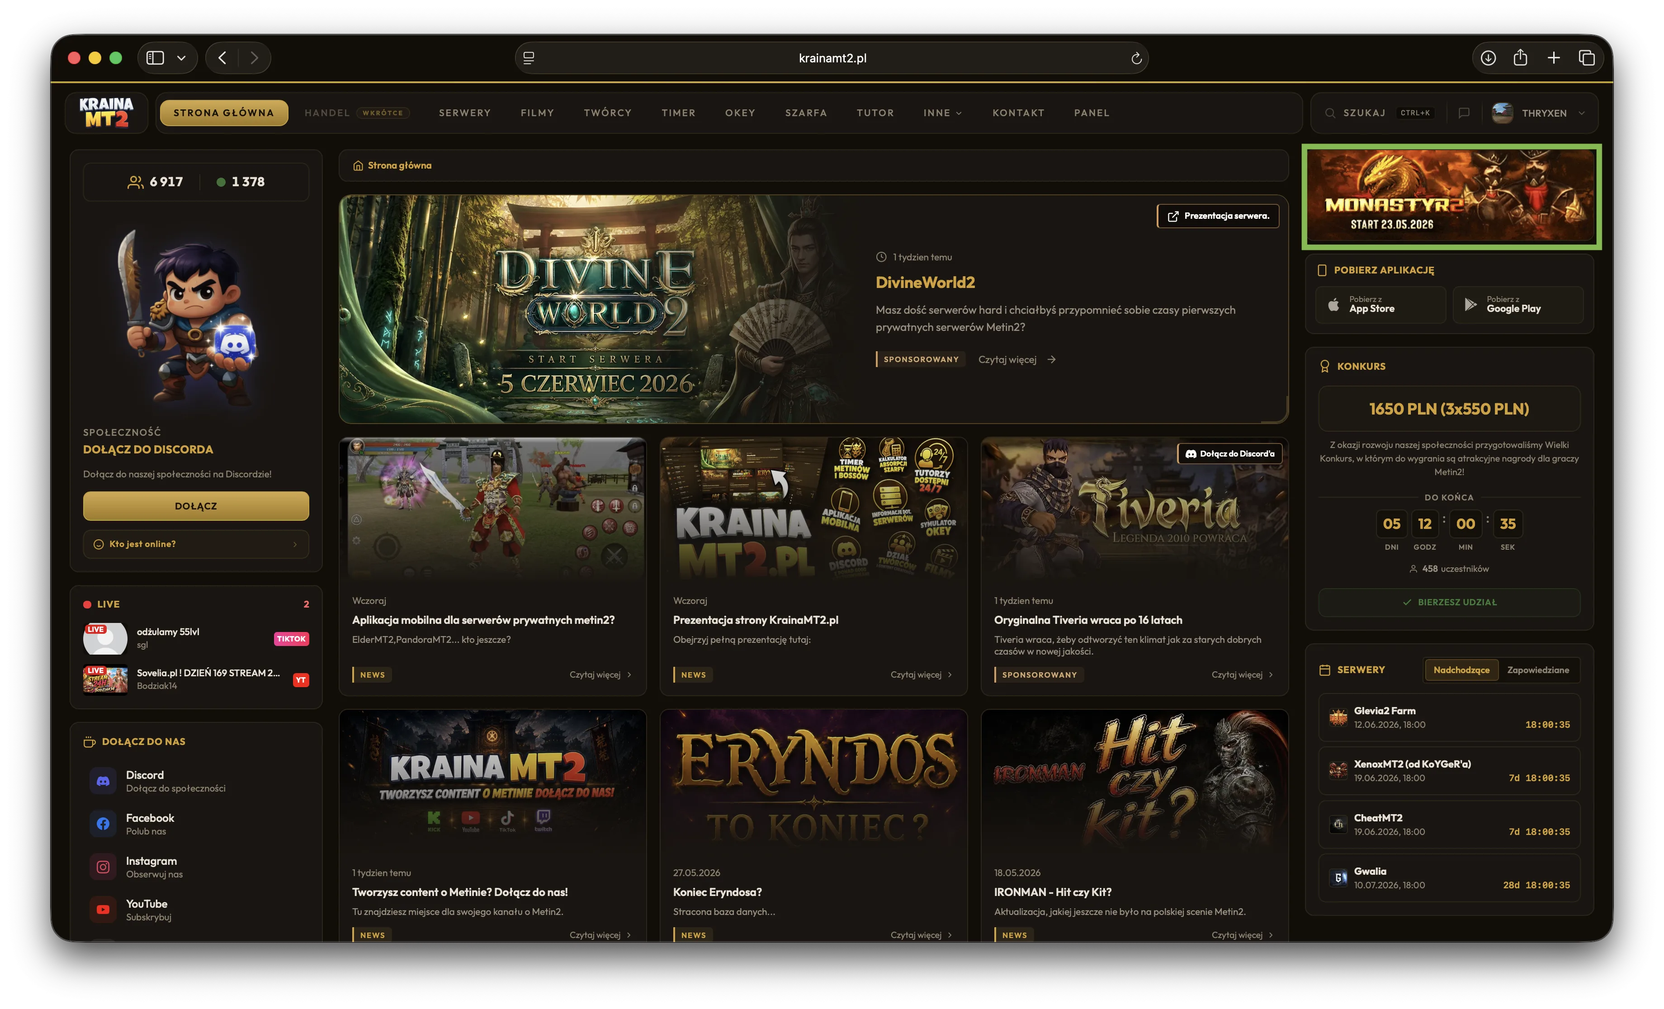The image size is (1664, 1009).
Task: Expand the INNE dropdown menu
Action: coord(942,113)
